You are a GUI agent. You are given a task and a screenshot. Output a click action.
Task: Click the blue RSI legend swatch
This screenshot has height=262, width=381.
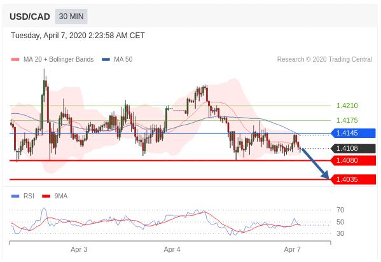pos(15,196)
